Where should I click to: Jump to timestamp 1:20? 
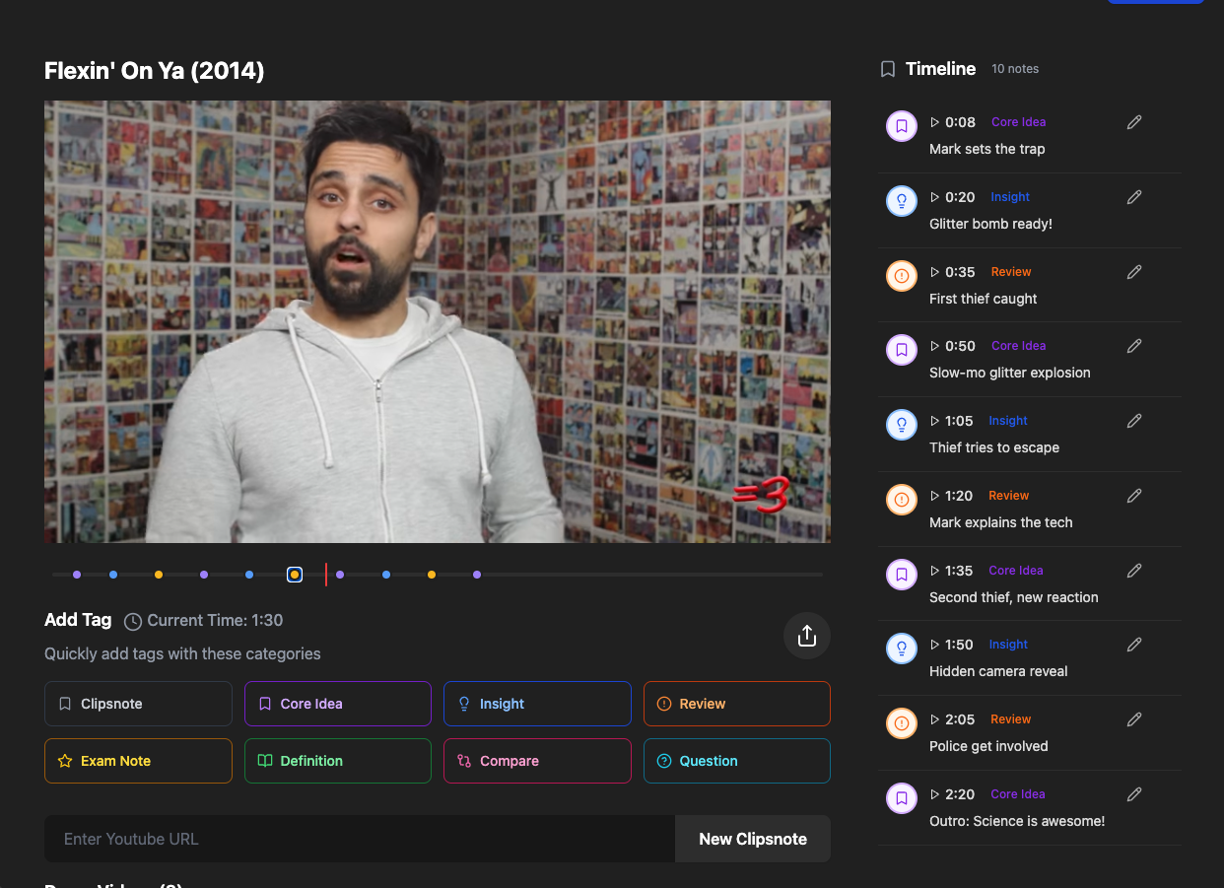pyautogui.click(x=952, y=496)
